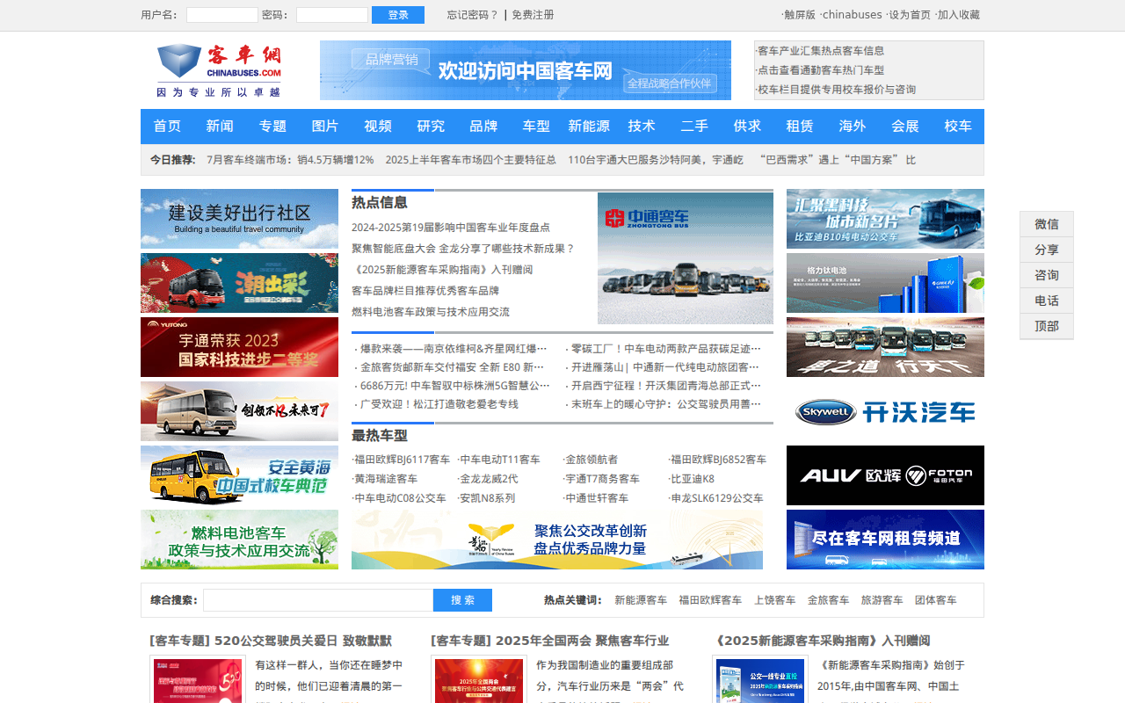Open the 6686万元 中车智驭 news link
The width and height of the screenshot is (1125, 703).
[454, 386]
